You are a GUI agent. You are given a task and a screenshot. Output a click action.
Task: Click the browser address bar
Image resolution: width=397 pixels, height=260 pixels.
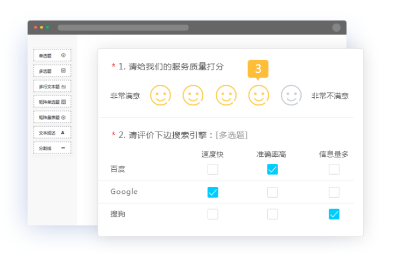point(123,27)
